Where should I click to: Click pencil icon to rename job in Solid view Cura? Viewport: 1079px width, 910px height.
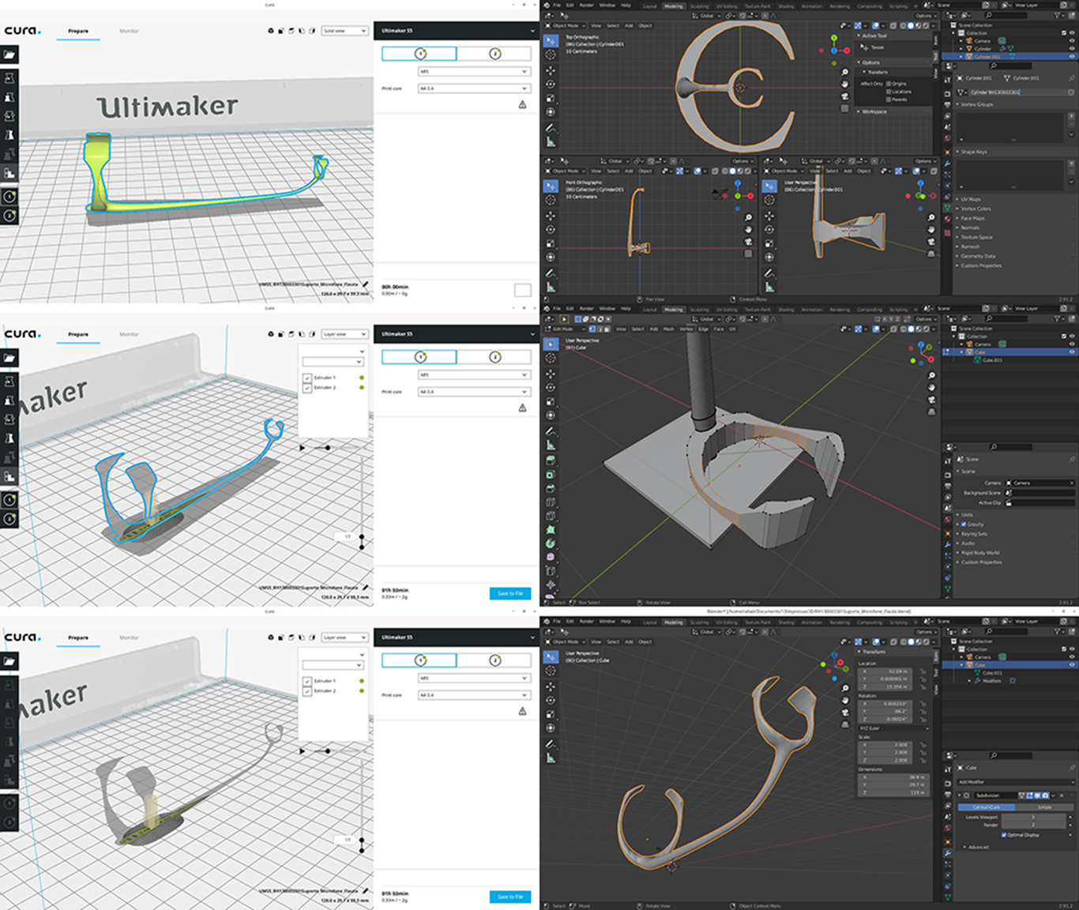(x=366, y=284)
